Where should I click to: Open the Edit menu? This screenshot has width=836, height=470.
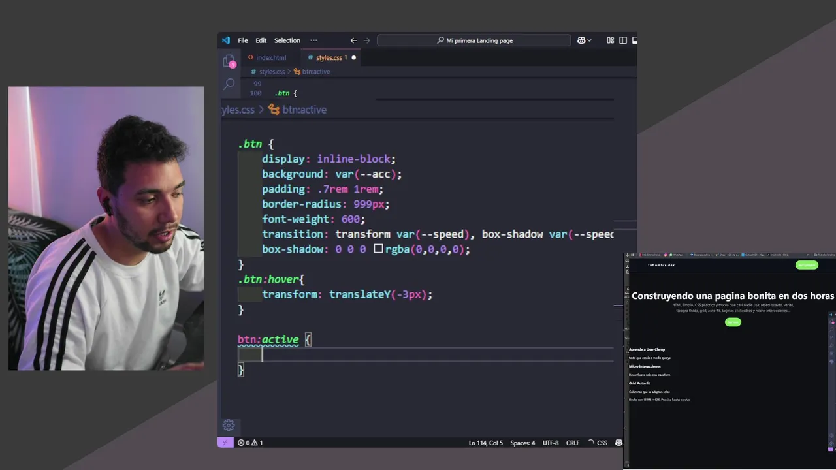pos(261,40)
